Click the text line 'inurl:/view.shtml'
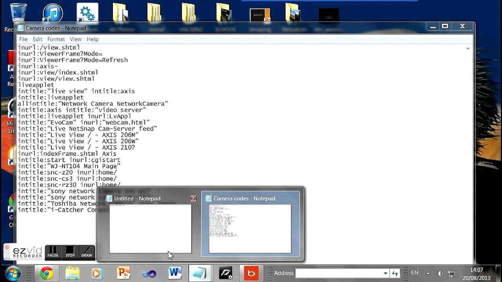Viewport: 502px width, 282px height. point(49,47)
